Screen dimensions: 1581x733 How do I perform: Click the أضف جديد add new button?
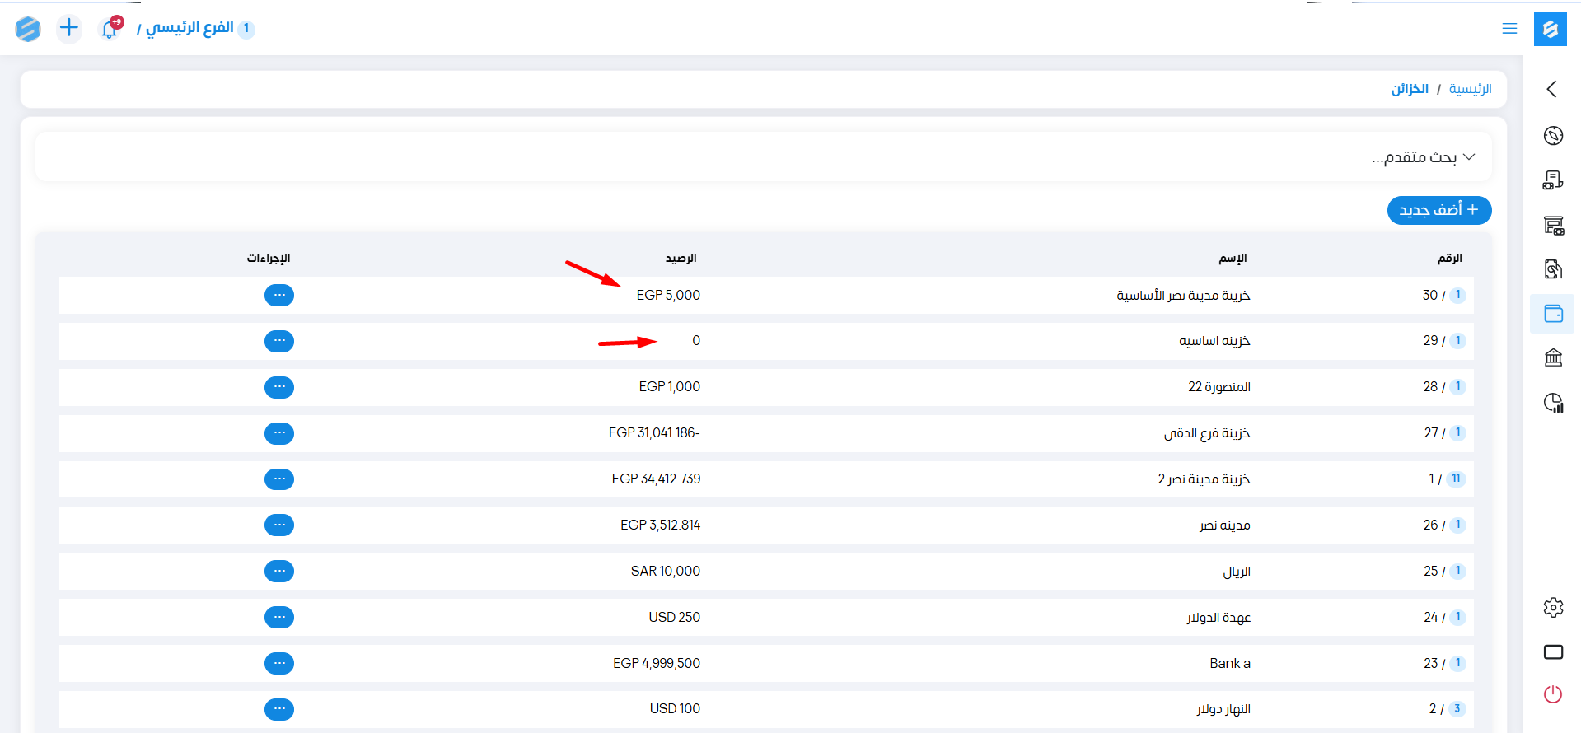point(1438,210)
